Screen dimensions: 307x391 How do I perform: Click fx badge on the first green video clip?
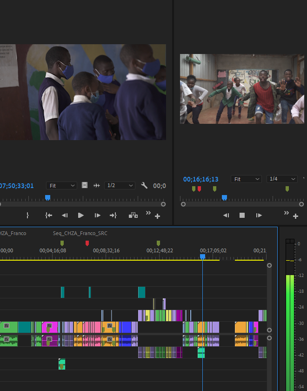(7, 326)
